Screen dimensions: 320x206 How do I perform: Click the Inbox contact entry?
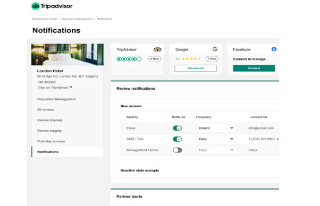[252, 150]
